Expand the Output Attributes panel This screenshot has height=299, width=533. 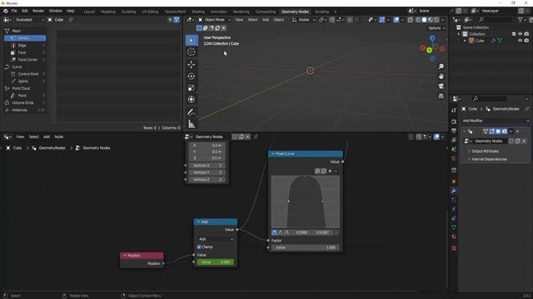pos(485,151)
